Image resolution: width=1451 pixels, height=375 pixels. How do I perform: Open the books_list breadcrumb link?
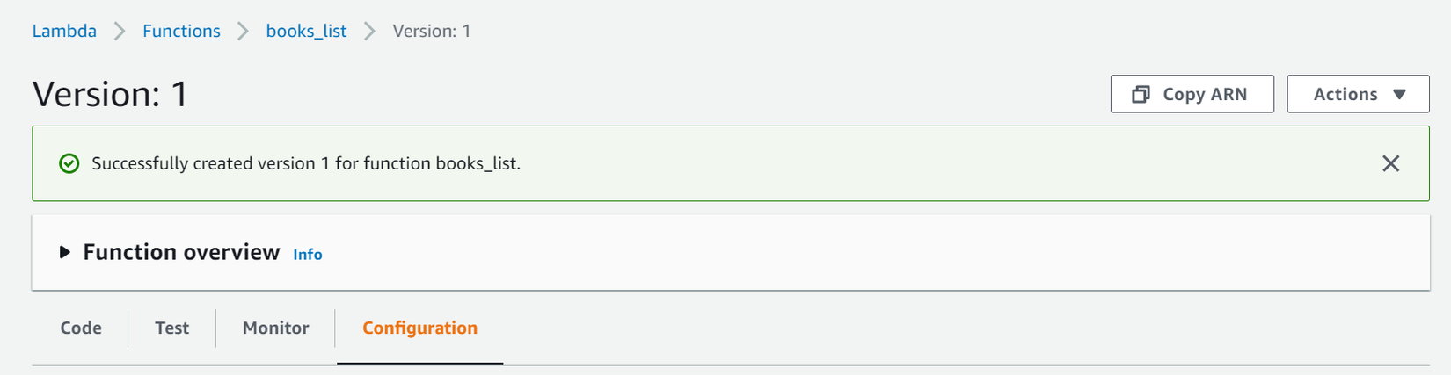[x=306, y=31]
